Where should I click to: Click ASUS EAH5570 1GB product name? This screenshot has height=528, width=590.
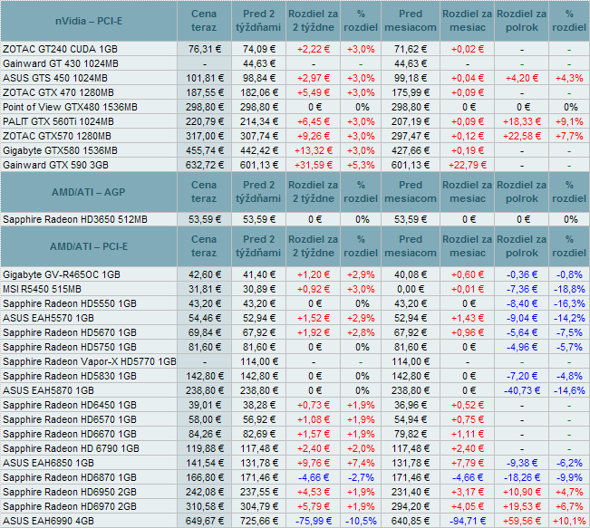pyautogui.click(x=49, y=318)
